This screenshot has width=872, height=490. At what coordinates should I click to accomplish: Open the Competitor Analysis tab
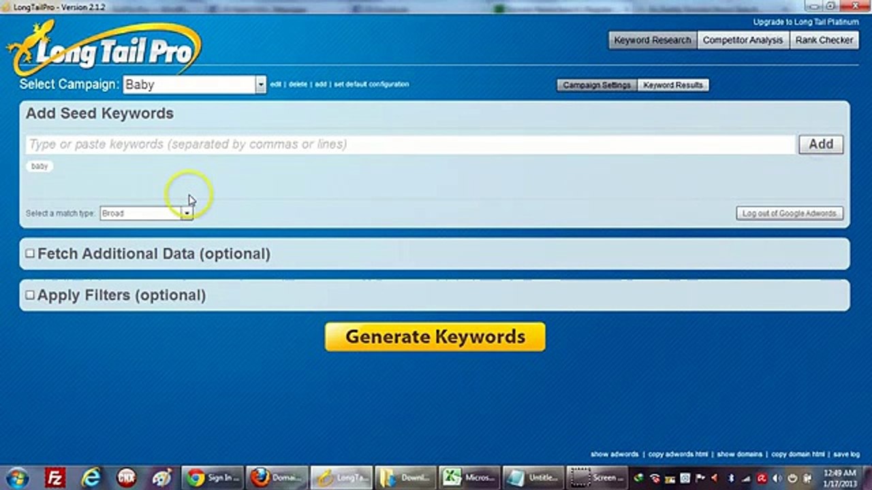(743, 40)
